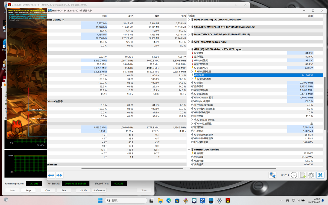Click the clock reset timer icon in HWiNFO
Viewport: 328px width, 205px height.
pos(294,175)
